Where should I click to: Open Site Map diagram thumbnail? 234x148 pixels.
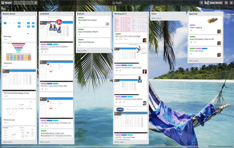tap(19, 25)
